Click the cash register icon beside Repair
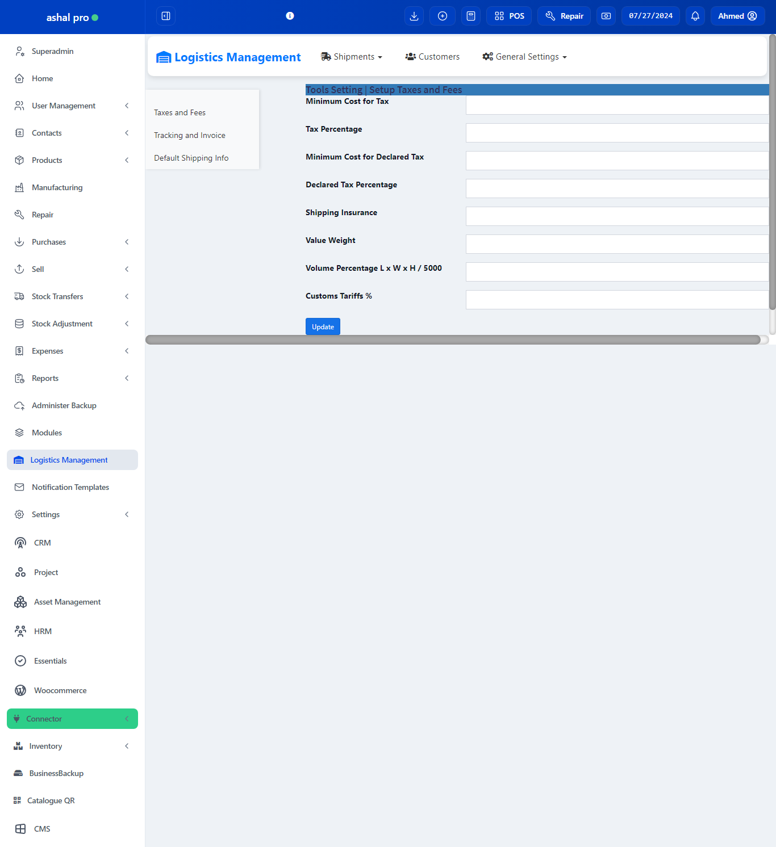The width and height of the screenshot is (776, 847). tap(606, 16)
